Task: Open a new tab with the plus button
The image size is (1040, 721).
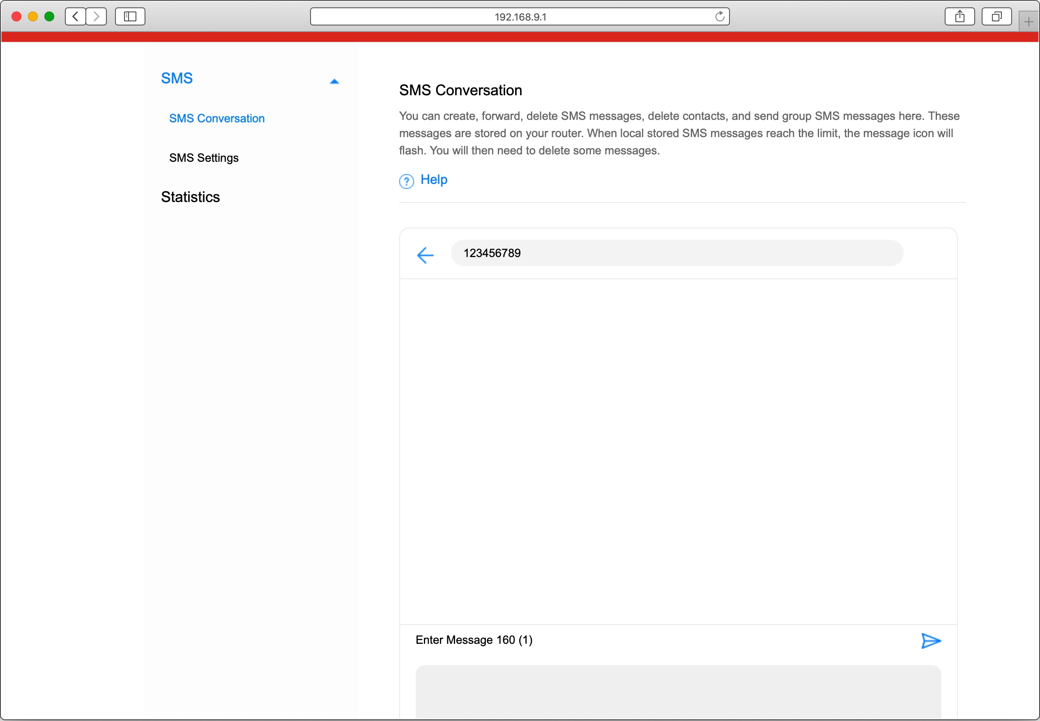Action: tap(1029, 21)
